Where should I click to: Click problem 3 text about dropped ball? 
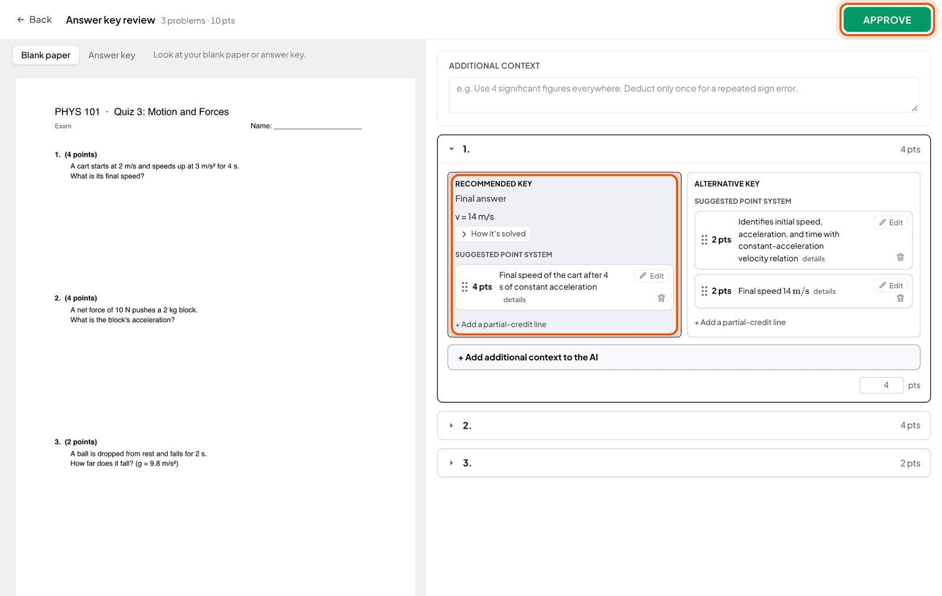point(138,459)
